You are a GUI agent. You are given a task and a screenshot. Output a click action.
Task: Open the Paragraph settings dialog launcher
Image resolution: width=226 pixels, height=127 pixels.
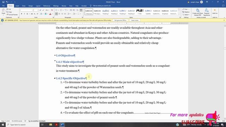click(82, 17)
